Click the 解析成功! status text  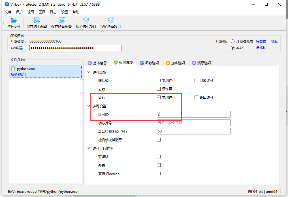pos(18,75)
